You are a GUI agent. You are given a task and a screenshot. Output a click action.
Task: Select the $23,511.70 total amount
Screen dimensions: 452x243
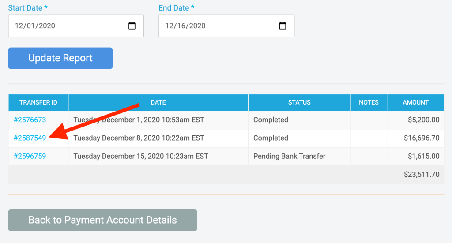[422, 175]
